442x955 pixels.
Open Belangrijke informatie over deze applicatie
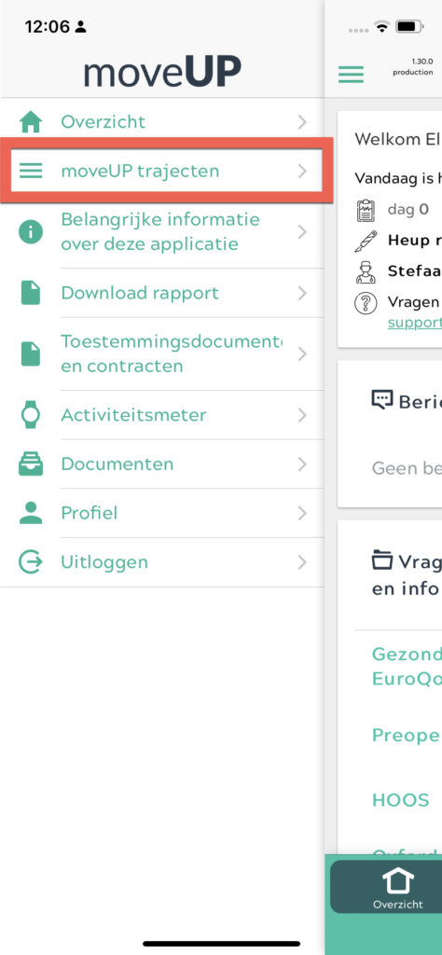(x=162, y=232)
